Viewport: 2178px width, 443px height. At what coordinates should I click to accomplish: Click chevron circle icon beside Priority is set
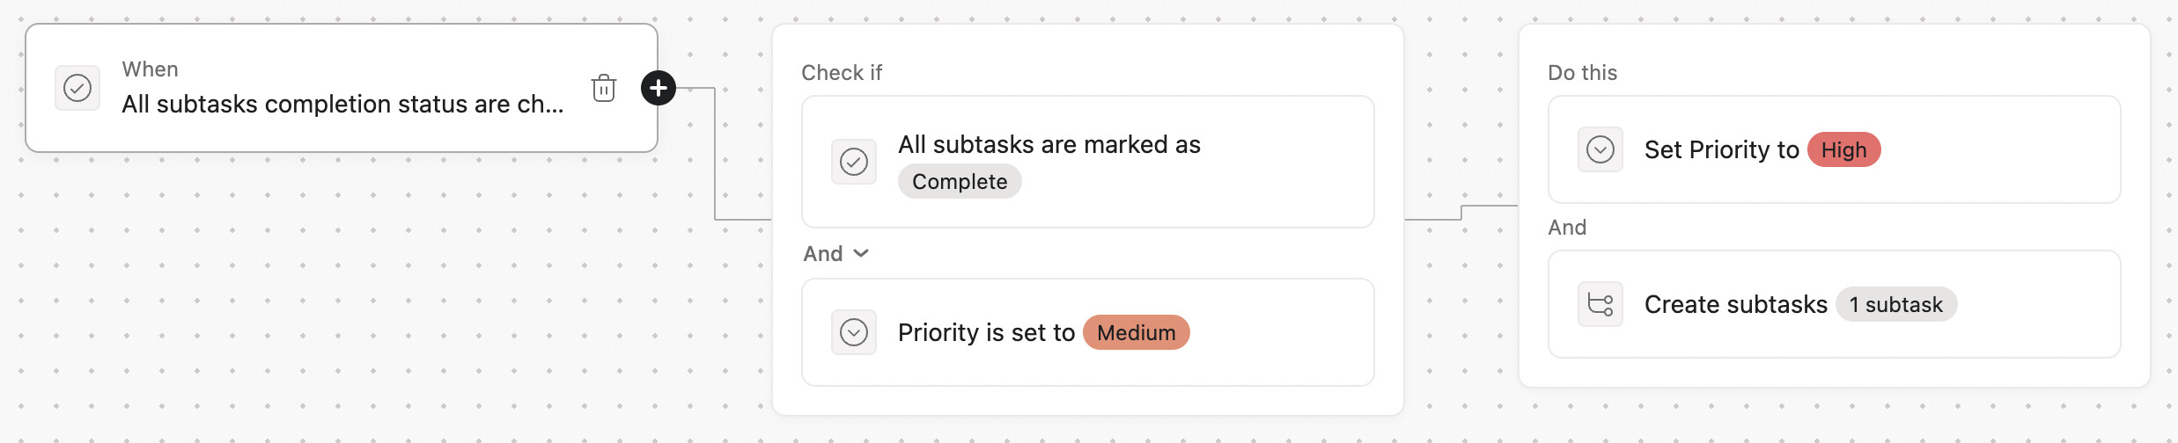[854, 332]
